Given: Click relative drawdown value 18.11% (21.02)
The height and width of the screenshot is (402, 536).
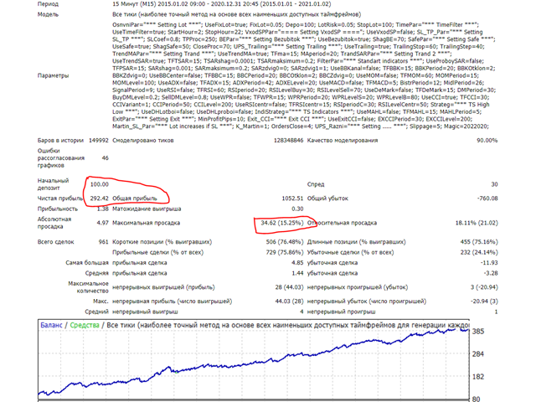Looking at the screenshot, I should 477,223.
